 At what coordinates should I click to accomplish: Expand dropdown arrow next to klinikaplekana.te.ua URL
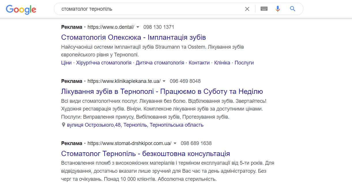[x=164, y=81]
